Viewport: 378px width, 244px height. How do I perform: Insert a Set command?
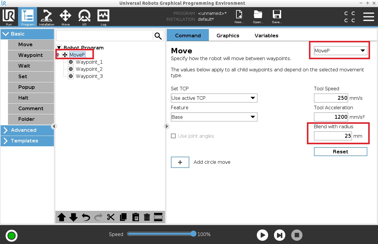click(x=31, y=76)
